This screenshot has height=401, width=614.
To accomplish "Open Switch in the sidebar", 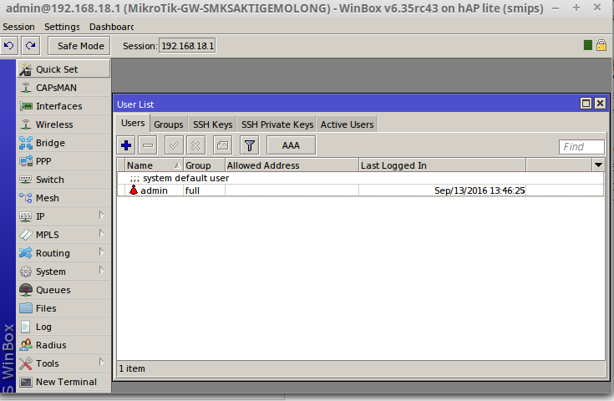I will [x=63, y=180].
